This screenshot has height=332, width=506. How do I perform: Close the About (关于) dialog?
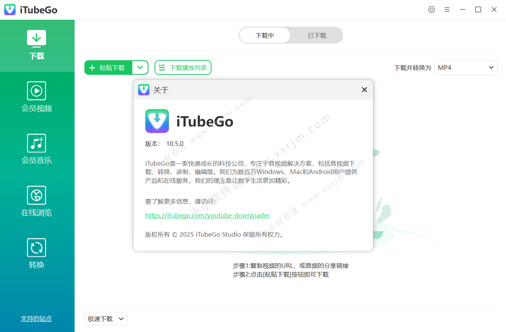[364, 90]
